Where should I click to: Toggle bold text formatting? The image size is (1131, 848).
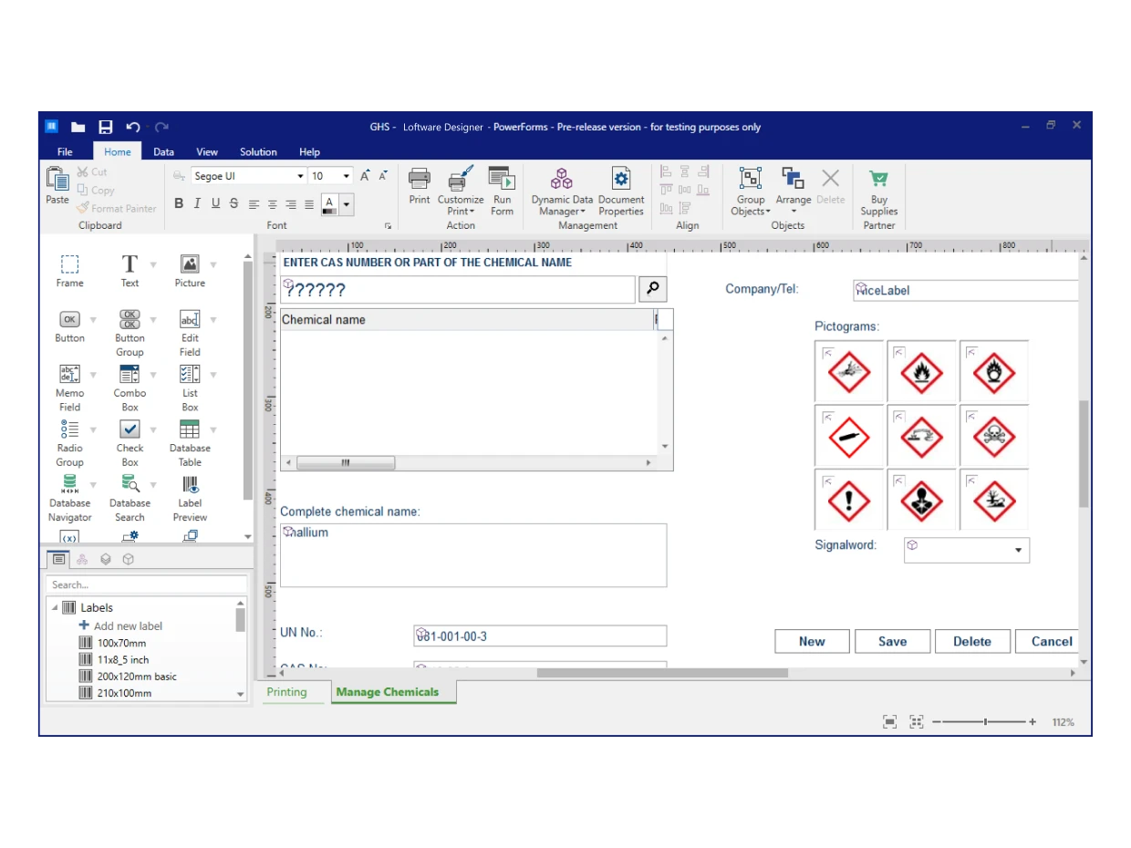point(179,204)
